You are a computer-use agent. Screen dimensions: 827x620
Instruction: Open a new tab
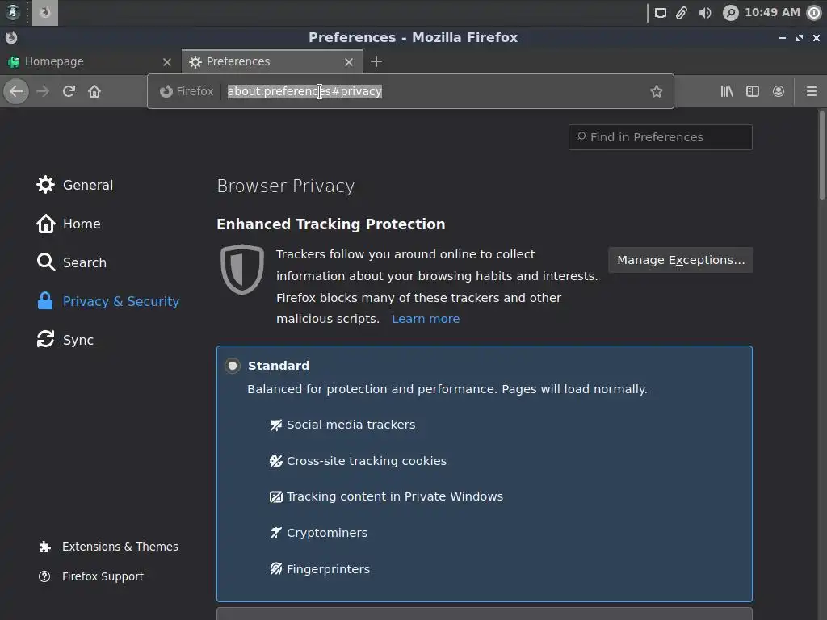coord(376,61)
